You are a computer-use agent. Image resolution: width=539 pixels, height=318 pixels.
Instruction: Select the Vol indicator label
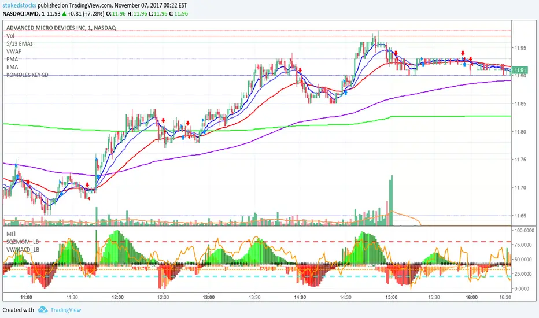coord(10,36)
